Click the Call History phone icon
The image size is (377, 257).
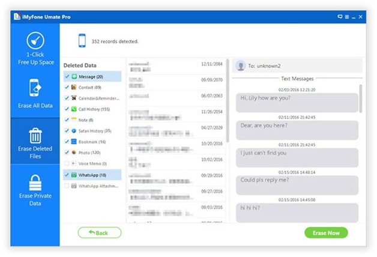[74, 109]
